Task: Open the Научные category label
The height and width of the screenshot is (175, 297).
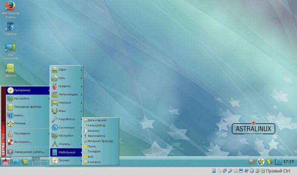Action: 65,103
